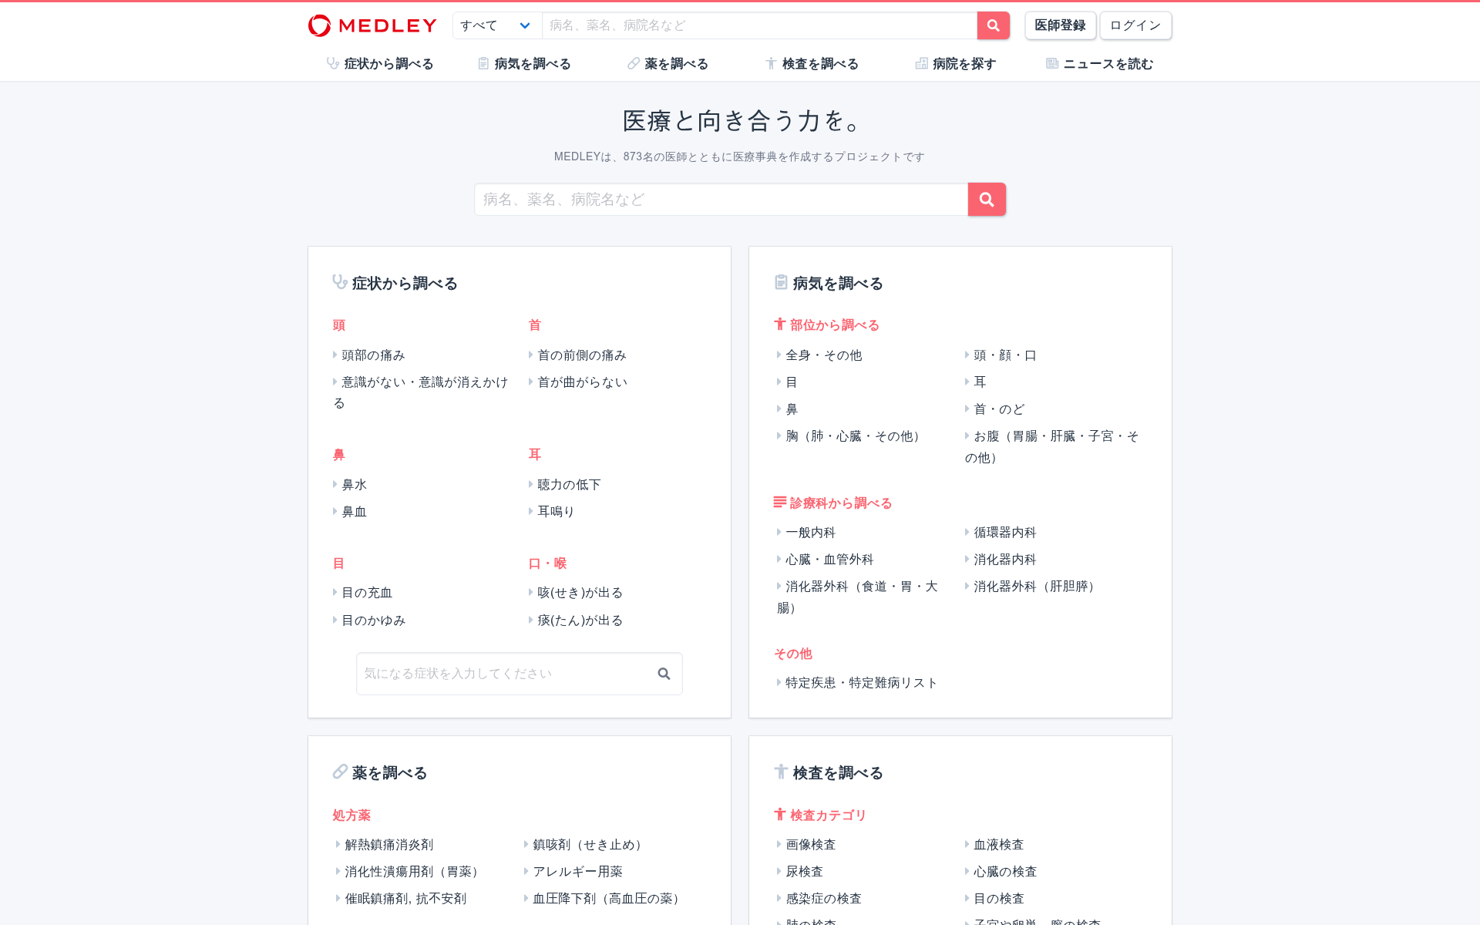Open the 消化器内科 department link
1480x925 pixels.
(x=1005, y=560)
